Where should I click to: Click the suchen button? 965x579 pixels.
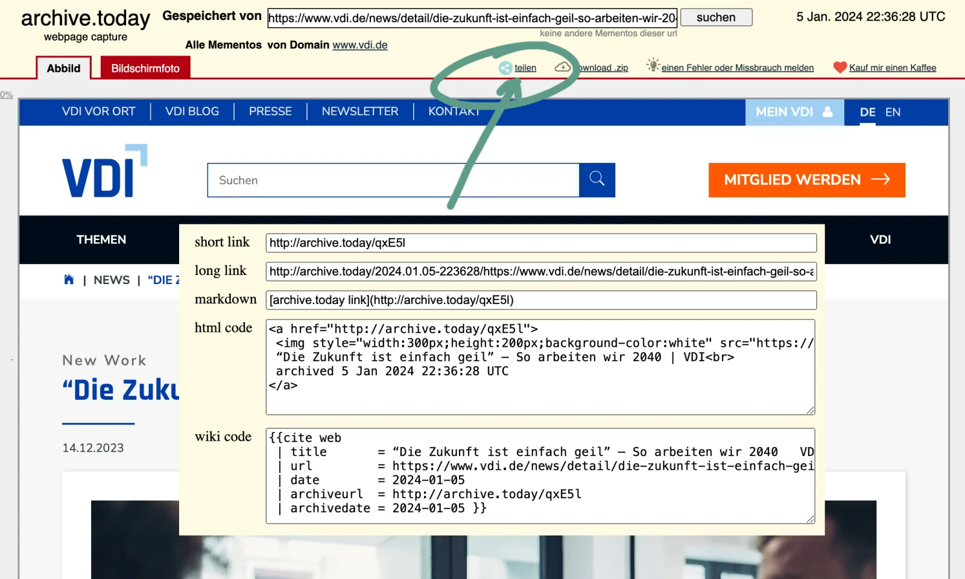click(x=717, y=17)
